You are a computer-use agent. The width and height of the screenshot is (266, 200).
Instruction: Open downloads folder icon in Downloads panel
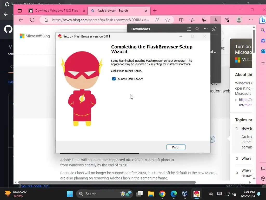[189, 29]
